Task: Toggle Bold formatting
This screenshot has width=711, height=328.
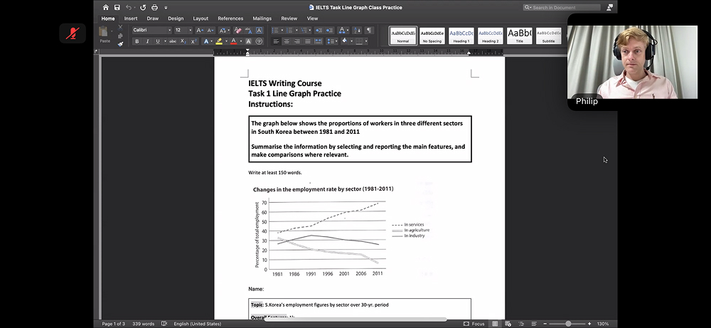Action: (137, 41)
